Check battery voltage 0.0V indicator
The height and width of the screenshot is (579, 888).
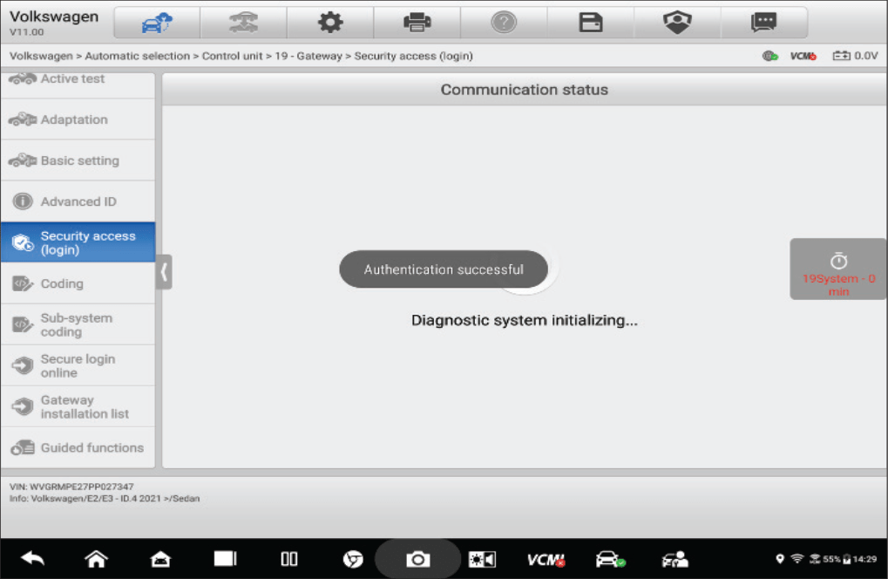pyautogui.click(x=855, y=56)
